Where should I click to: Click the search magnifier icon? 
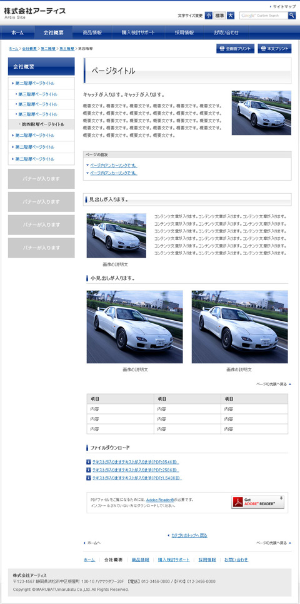click(x=292, y=16)
